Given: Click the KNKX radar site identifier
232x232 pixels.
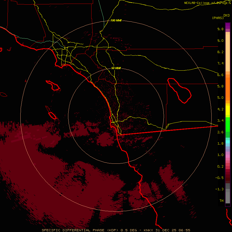Looking at the screenshot, I should coord(148,230).
